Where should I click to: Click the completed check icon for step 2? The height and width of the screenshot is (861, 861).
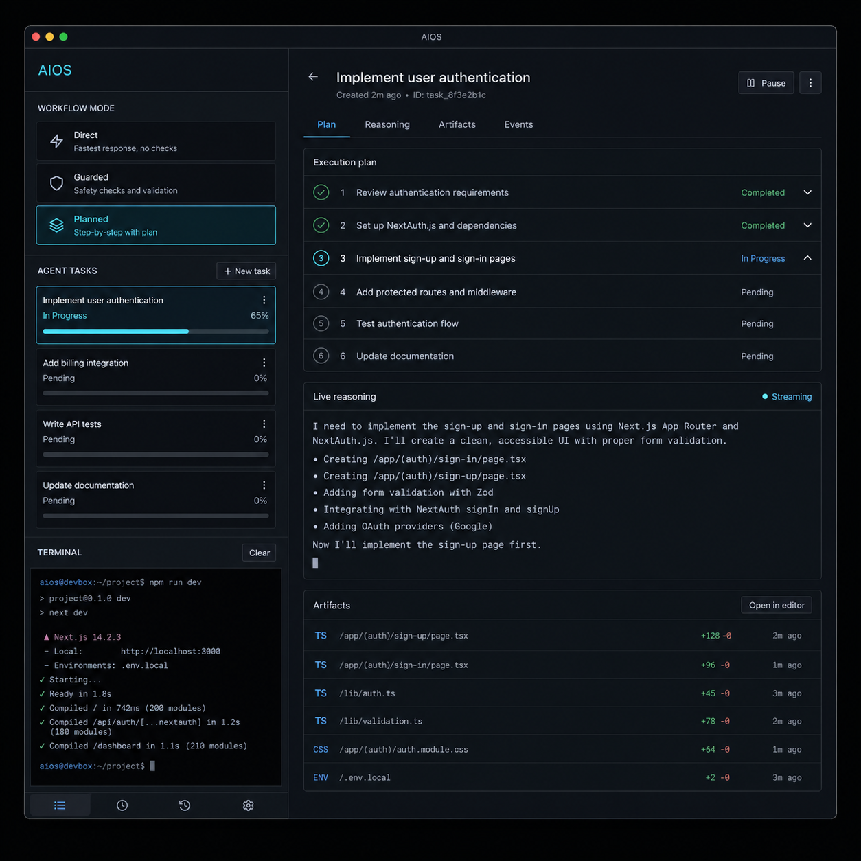[x=321, y=225]
